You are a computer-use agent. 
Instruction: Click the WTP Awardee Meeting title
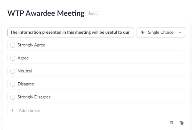coord(46,13)
